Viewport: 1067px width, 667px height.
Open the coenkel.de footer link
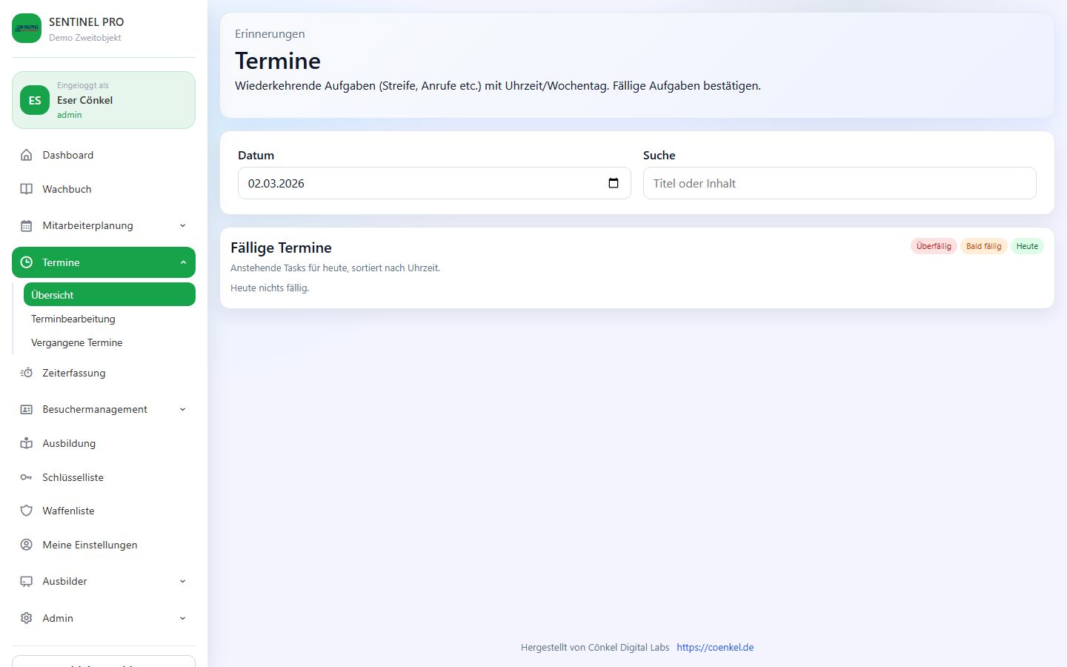tap(715, 647)
